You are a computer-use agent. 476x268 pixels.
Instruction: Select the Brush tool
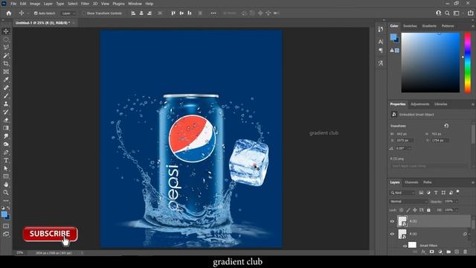click(x=6, y=96)
